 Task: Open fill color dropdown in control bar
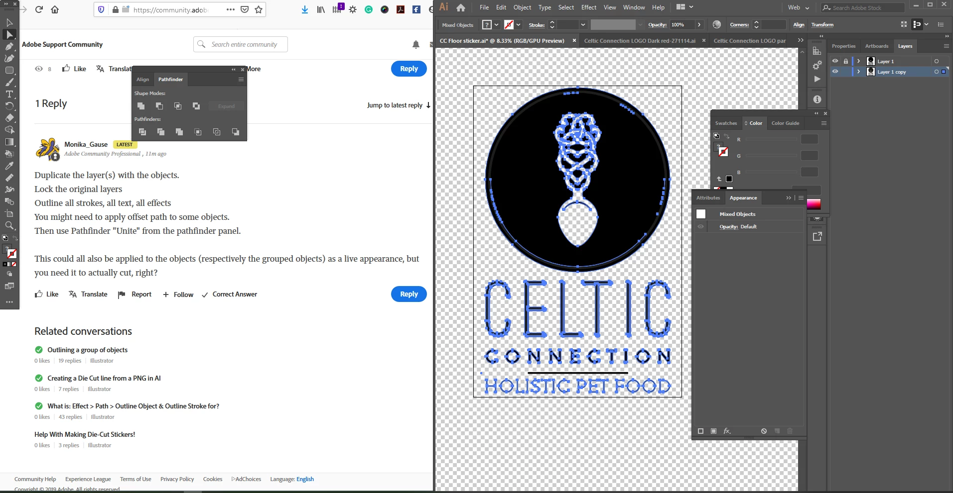[496, 24]
